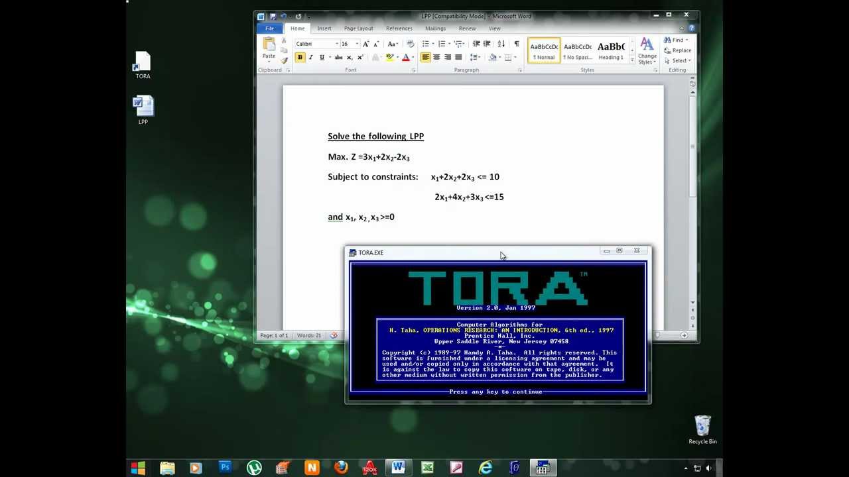
Task: Open the Font Color dropdown arrow
Action: (x=413, y=58)
